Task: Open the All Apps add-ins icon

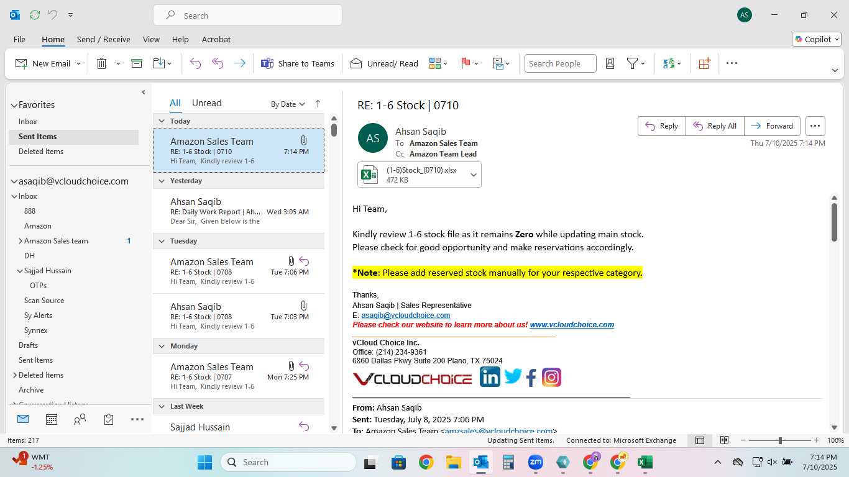Action: click(704, 63)
